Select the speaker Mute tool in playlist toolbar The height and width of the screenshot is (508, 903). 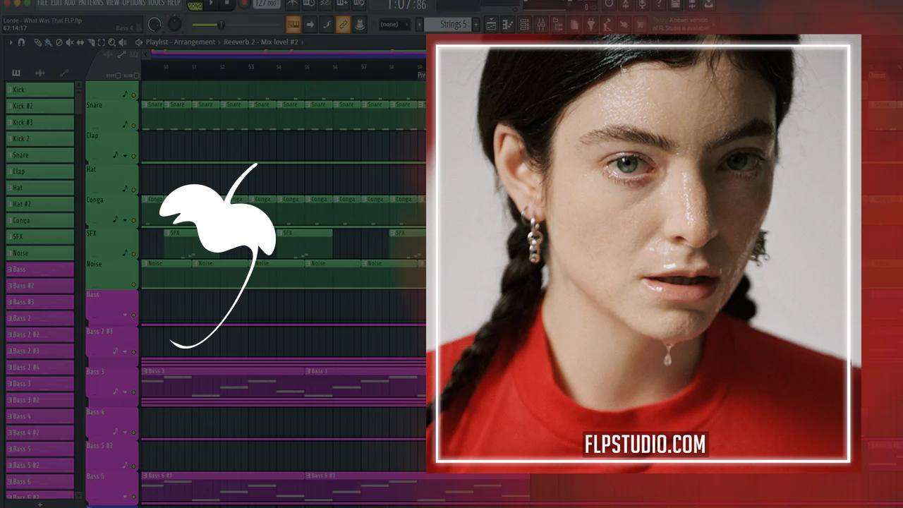69,42
